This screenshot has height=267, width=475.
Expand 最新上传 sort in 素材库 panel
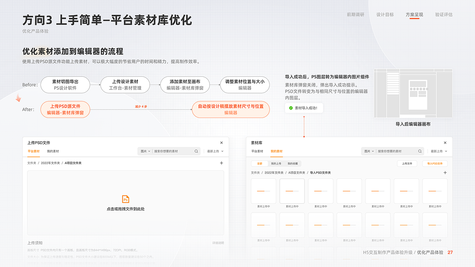[x=439, y=151]
